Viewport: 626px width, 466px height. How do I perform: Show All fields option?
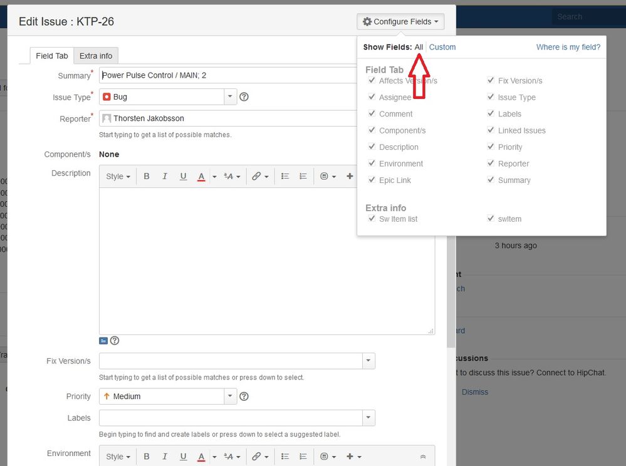419,47
